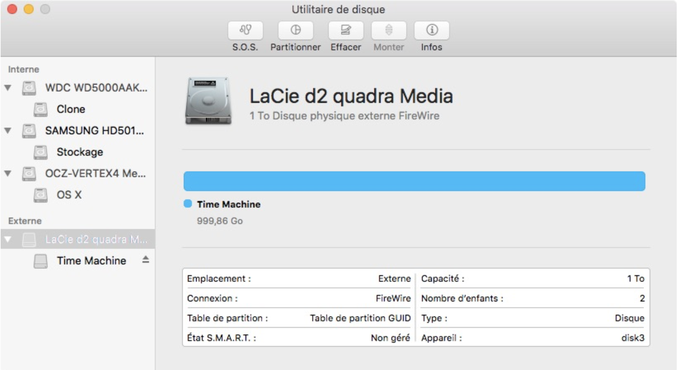
Task: Click the Clone volume disk icon
Action: 41,109
